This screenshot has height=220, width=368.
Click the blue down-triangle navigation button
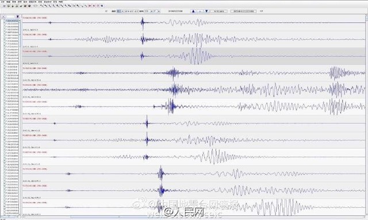[206, 11]
